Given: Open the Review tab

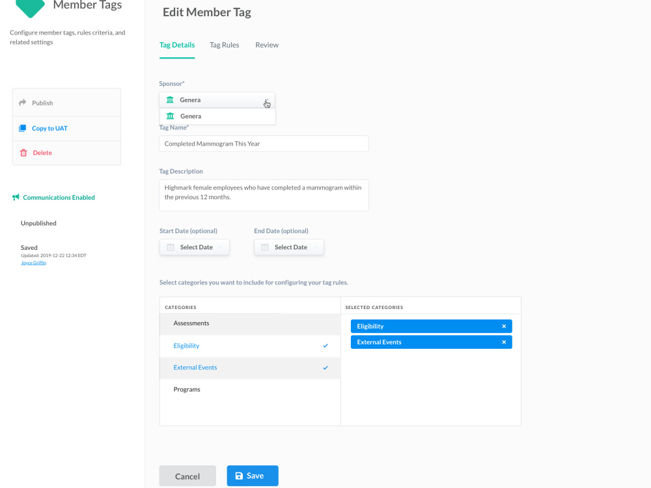Looking at the screenshot, I should (x=266, y=44).
